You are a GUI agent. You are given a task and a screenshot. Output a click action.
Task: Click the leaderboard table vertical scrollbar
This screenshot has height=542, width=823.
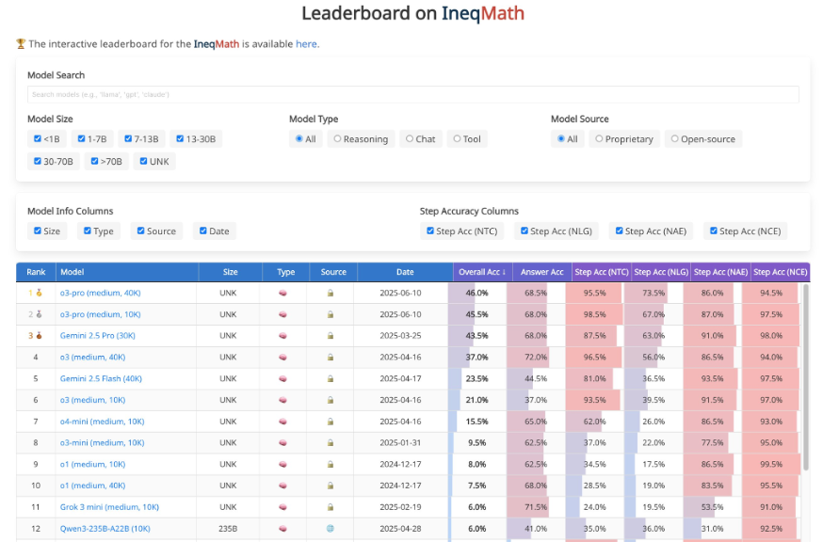[x=806, y=377]
